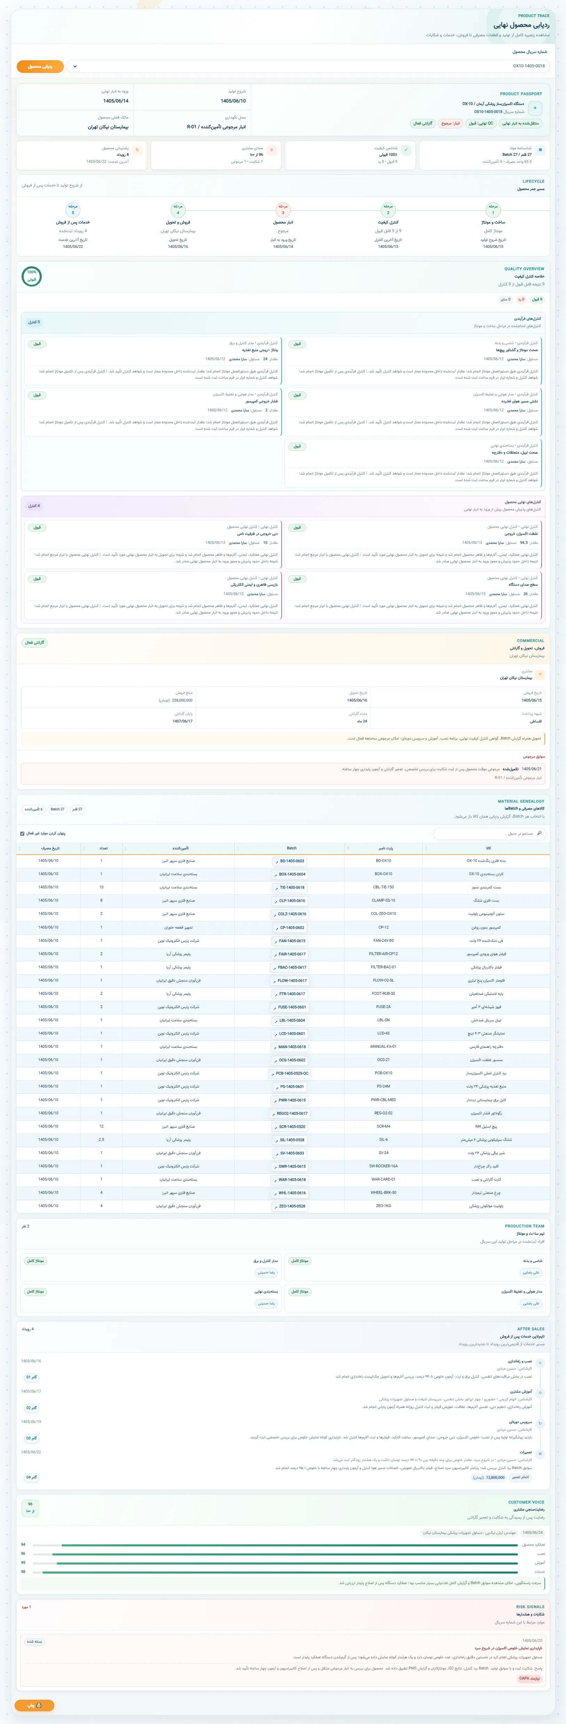Open batch link TIE-1405-0618
The image size is (566, 1724).
pos(289,887)
